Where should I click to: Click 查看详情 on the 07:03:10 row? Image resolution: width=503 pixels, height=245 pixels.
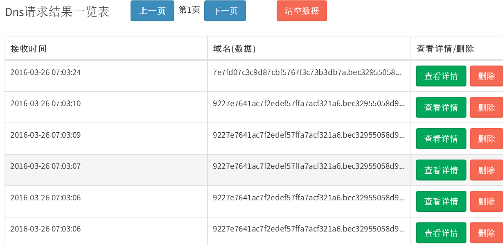441,107
